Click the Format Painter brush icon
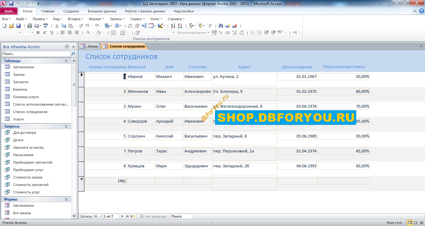This screenshot has width=425, height=226. point(81,26)
